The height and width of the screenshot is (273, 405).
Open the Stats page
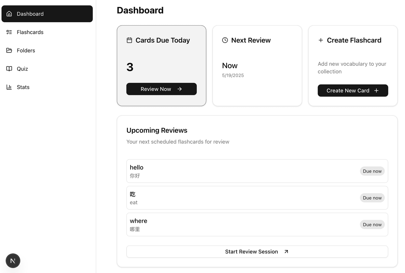point(47,87)
